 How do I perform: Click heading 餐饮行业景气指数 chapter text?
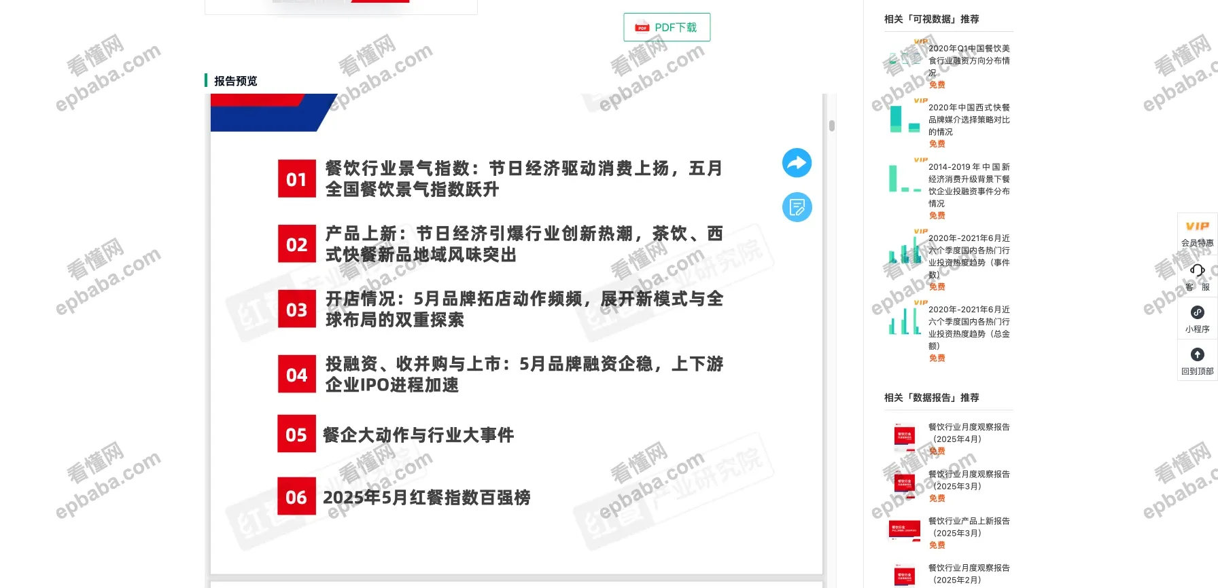523,179
